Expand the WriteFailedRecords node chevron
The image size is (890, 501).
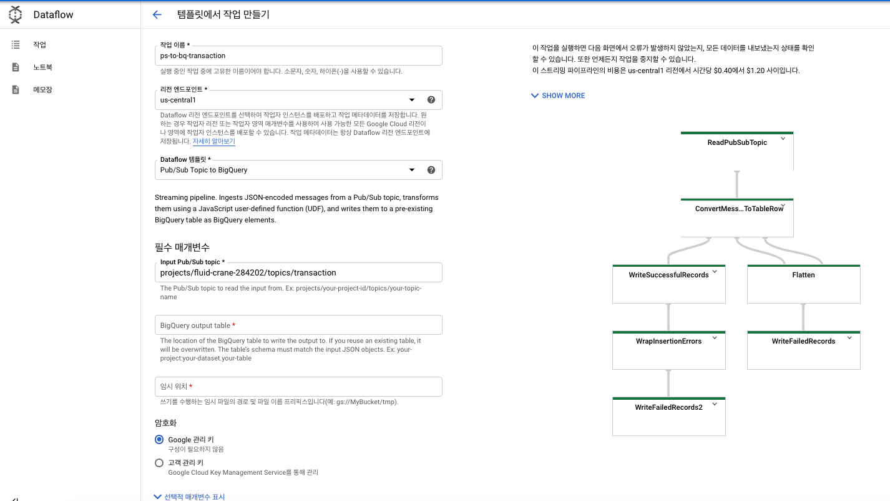[849, 338]
